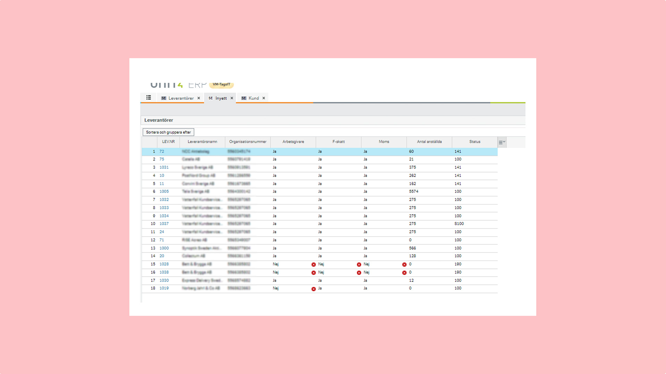Open supplier number 1037 link
This screenshot has width=666, height=374.
click(x=164, y=224)
